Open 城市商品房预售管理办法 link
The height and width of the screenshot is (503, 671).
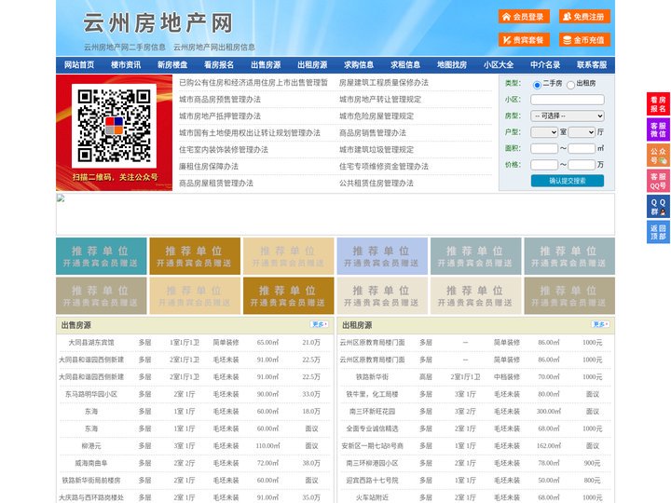click(220, 100)
